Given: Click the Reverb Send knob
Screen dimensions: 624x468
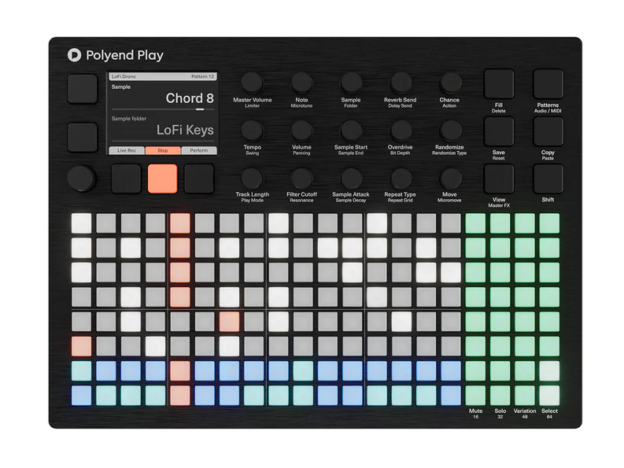Looking at the screenshot, I should click(400, 83).
